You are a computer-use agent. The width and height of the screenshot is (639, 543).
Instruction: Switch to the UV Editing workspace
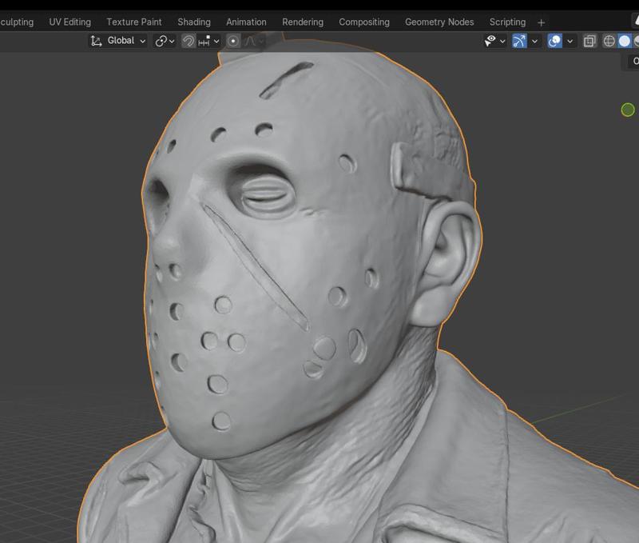(69, 22)
